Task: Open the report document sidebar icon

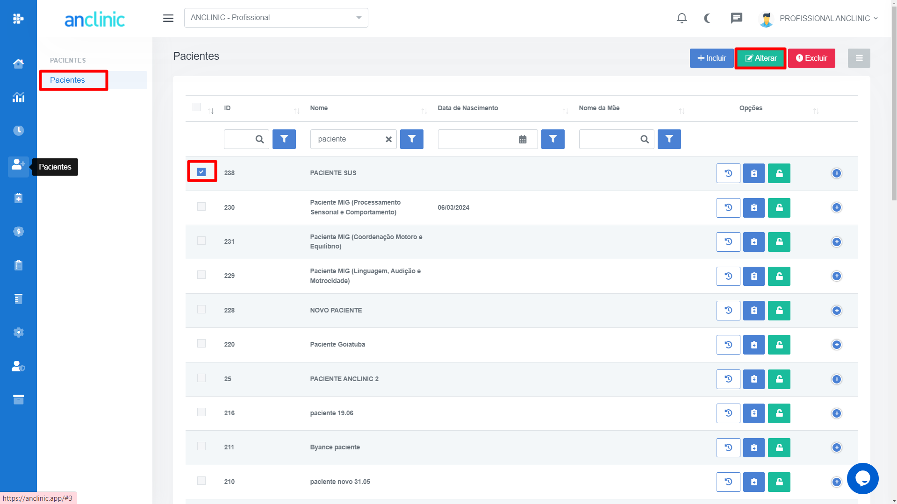Action: pos(18,299)
